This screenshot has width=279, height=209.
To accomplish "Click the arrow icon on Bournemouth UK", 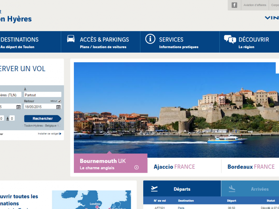I will (136, 168).
